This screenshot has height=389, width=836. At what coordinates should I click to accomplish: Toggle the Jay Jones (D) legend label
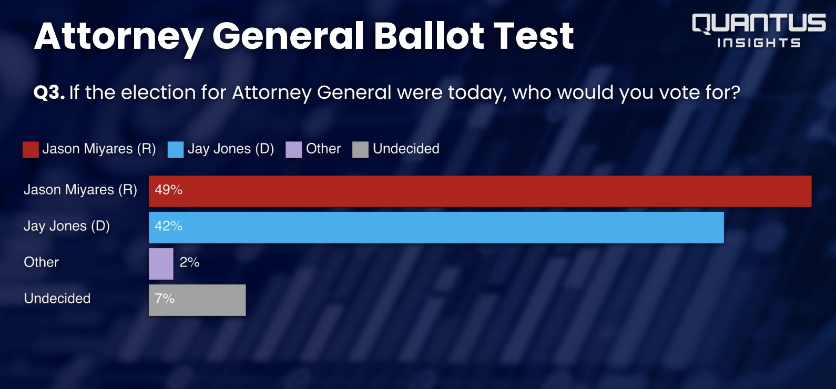click(231, 149)
